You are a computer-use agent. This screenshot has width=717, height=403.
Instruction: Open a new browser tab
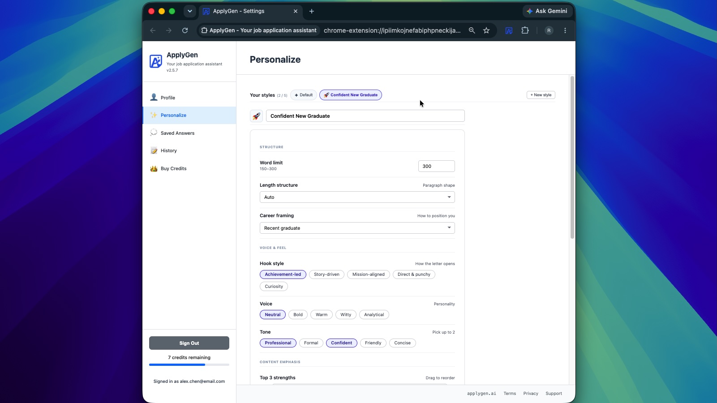(312, 11)
